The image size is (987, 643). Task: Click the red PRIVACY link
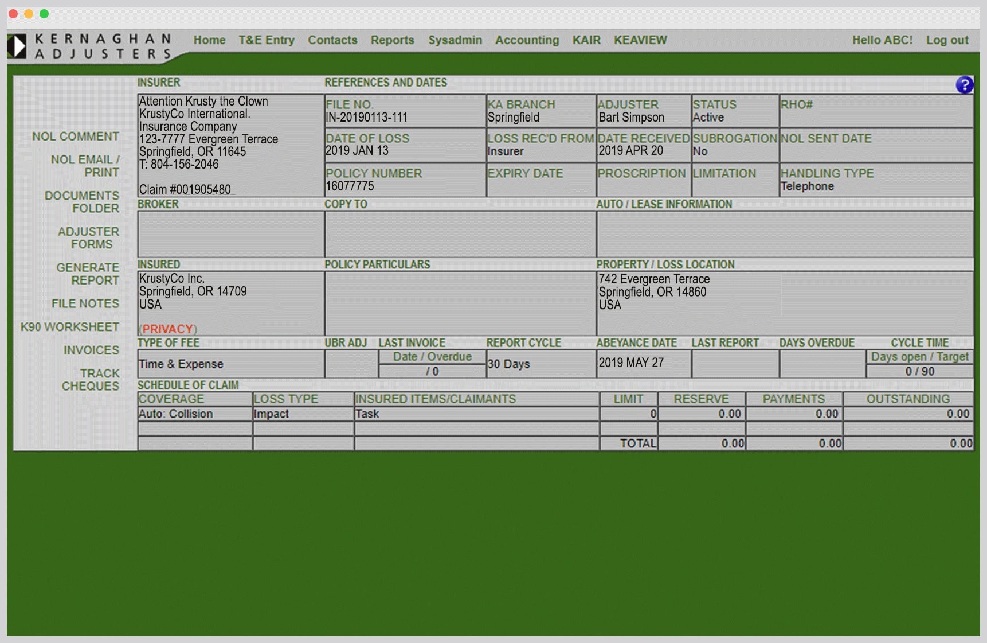pyautogui.click(x=167, y=329)
